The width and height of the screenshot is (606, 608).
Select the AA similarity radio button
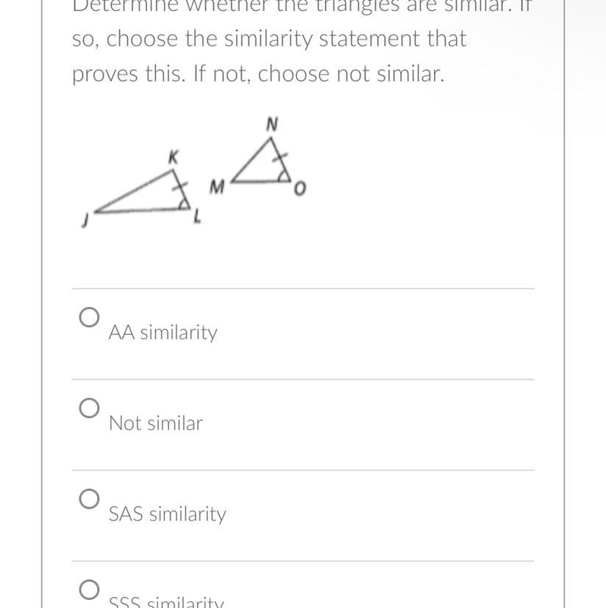(x=89, y=317)
